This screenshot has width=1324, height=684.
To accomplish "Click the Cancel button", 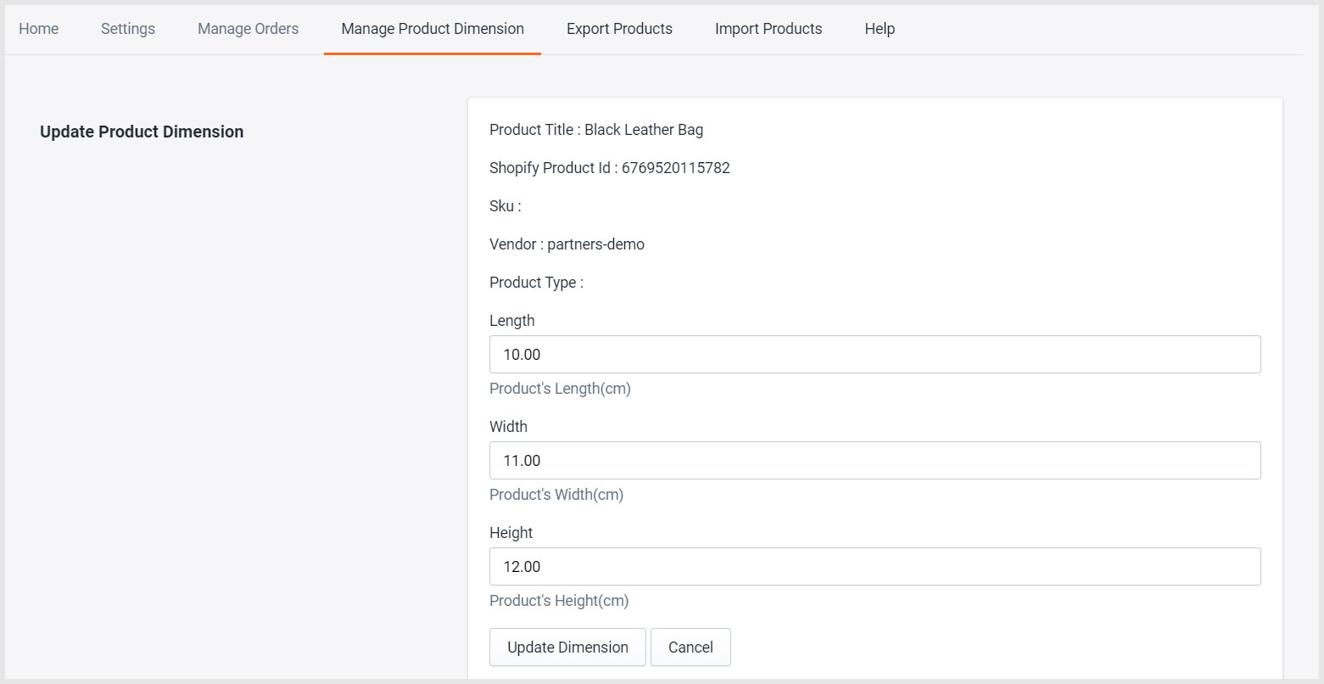I will pyautogui.click(x=690, y=647).
